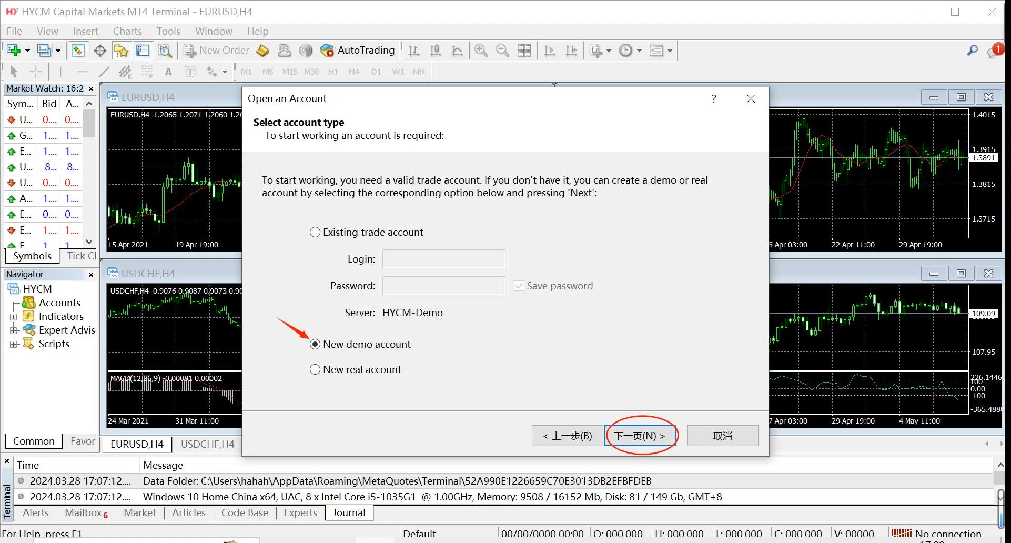Switch to the Tick Chart tab

coord(82,256)
